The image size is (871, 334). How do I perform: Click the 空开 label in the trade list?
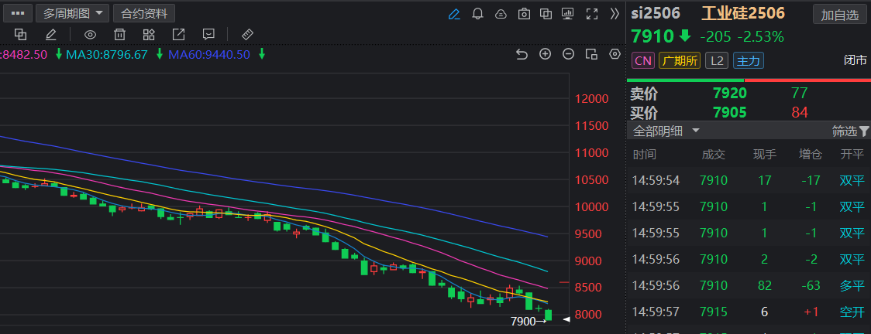pos(852,312)
